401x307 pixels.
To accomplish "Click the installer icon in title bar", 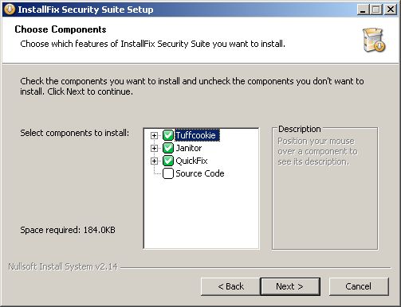I will coord(10,10).
